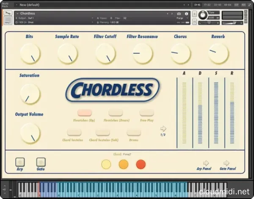Click the Saturation knob
This screenshot has width=254, height=199.
pos(30,93)
